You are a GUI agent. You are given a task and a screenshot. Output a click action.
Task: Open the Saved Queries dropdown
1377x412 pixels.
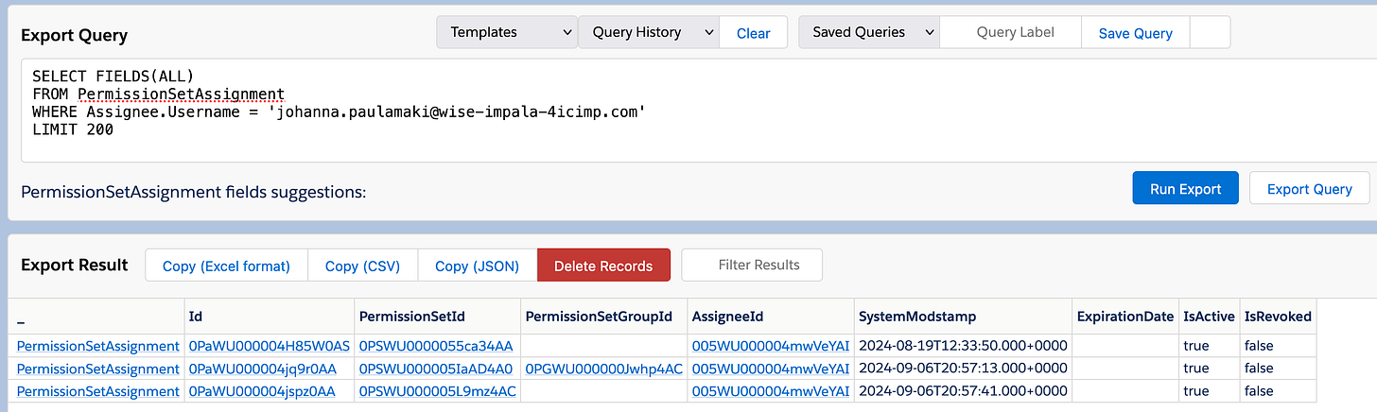pos(868,32)
